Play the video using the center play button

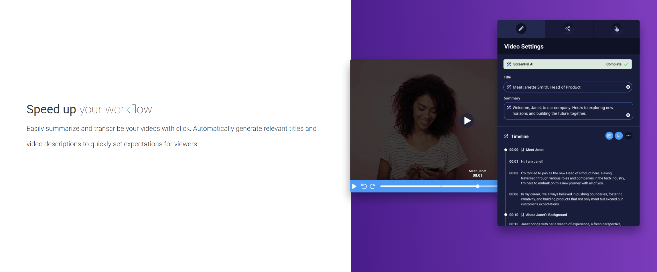(x=467, y=121)
